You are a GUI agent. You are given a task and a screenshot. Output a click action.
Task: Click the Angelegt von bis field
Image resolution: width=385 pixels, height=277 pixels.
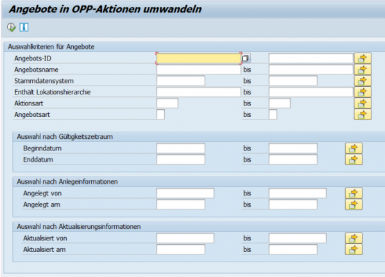[298, 193]
